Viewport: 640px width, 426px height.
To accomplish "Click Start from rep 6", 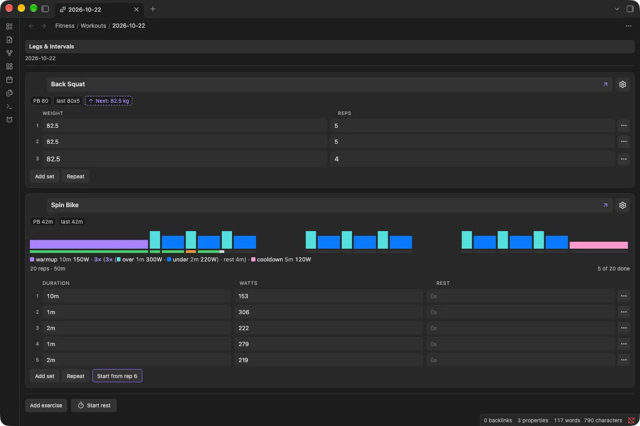I will point(117,376).
